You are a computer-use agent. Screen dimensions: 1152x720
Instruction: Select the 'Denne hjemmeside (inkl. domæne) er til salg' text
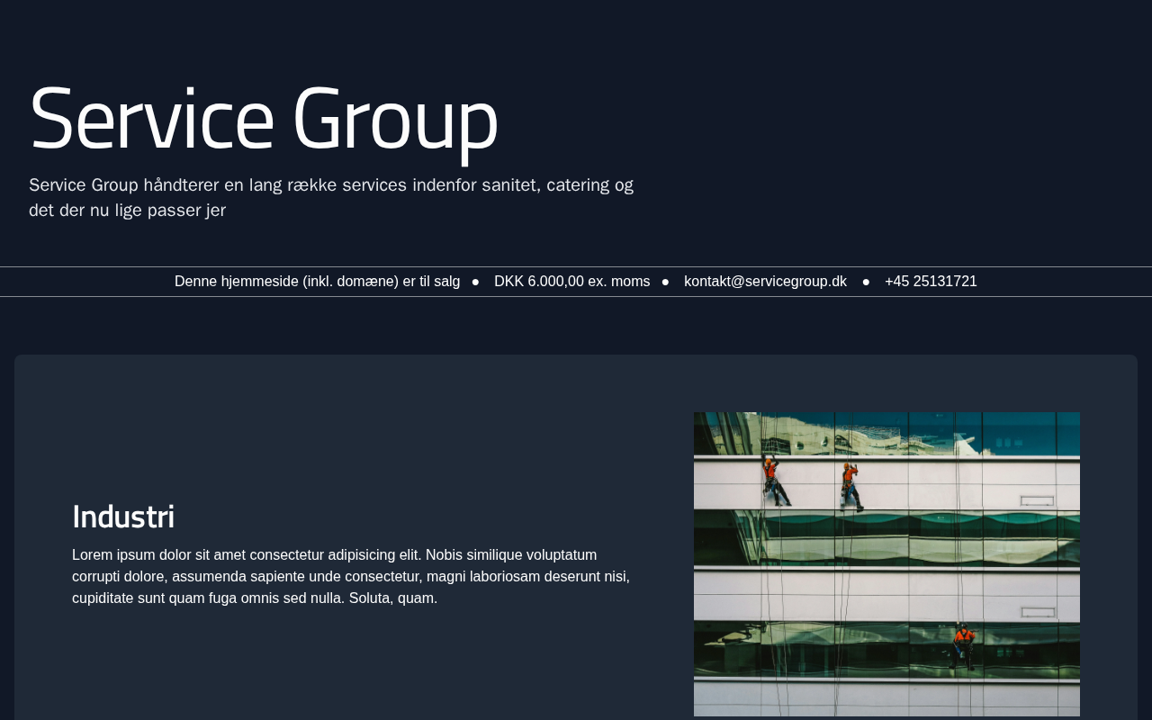317,282
